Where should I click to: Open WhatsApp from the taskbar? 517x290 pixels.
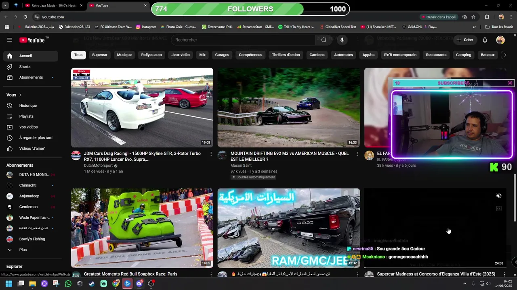click(68, 284)
